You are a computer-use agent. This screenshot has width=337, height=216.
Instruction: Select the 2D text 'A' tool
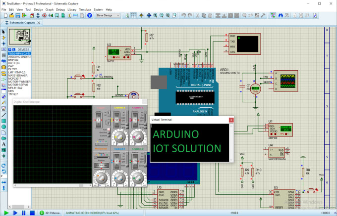[3, 144]
